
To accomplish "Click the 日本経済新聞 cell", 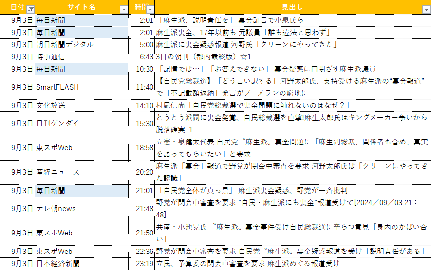I will tap(82, 263).
